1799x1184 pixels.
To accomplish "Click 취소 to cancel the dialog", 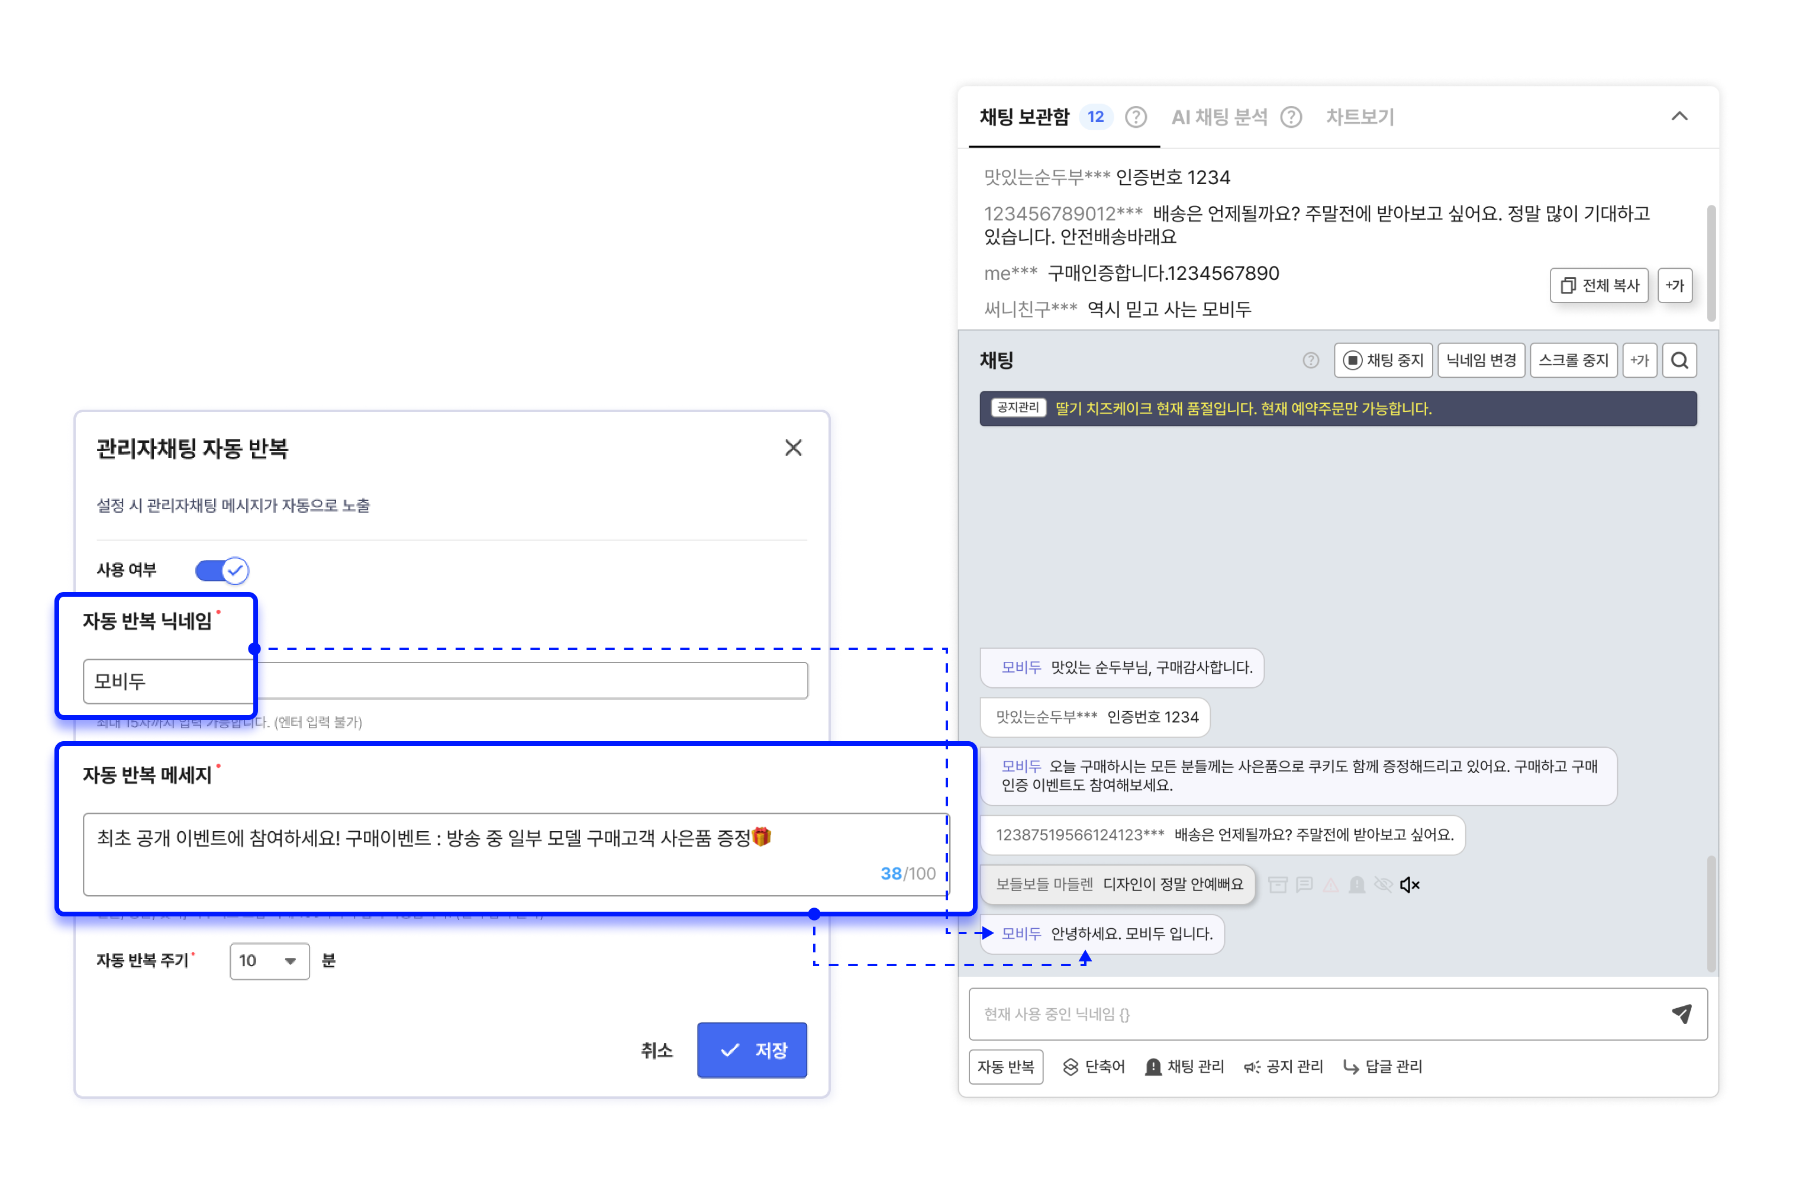I will pyautogui.click(x=656, y=1050).
